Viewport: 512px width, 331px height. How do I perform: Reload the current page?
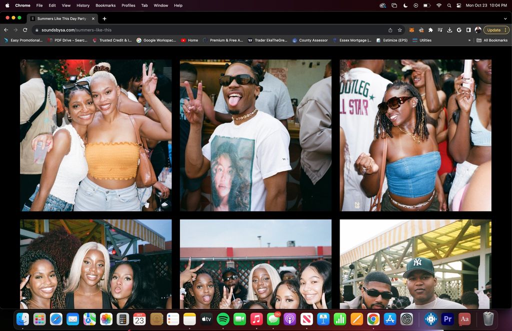click(25, 30)
